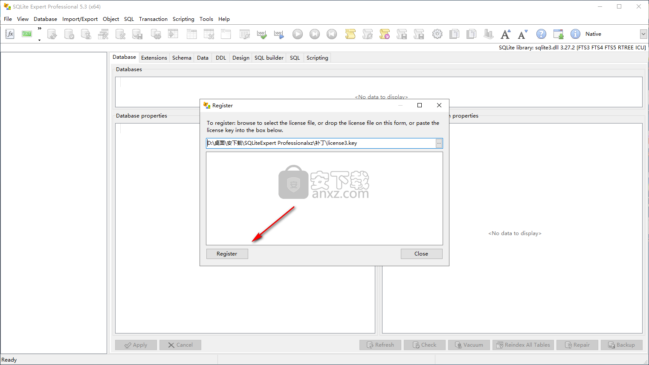Open the File menu
The image size is (649, 365).
coord(8,19)
